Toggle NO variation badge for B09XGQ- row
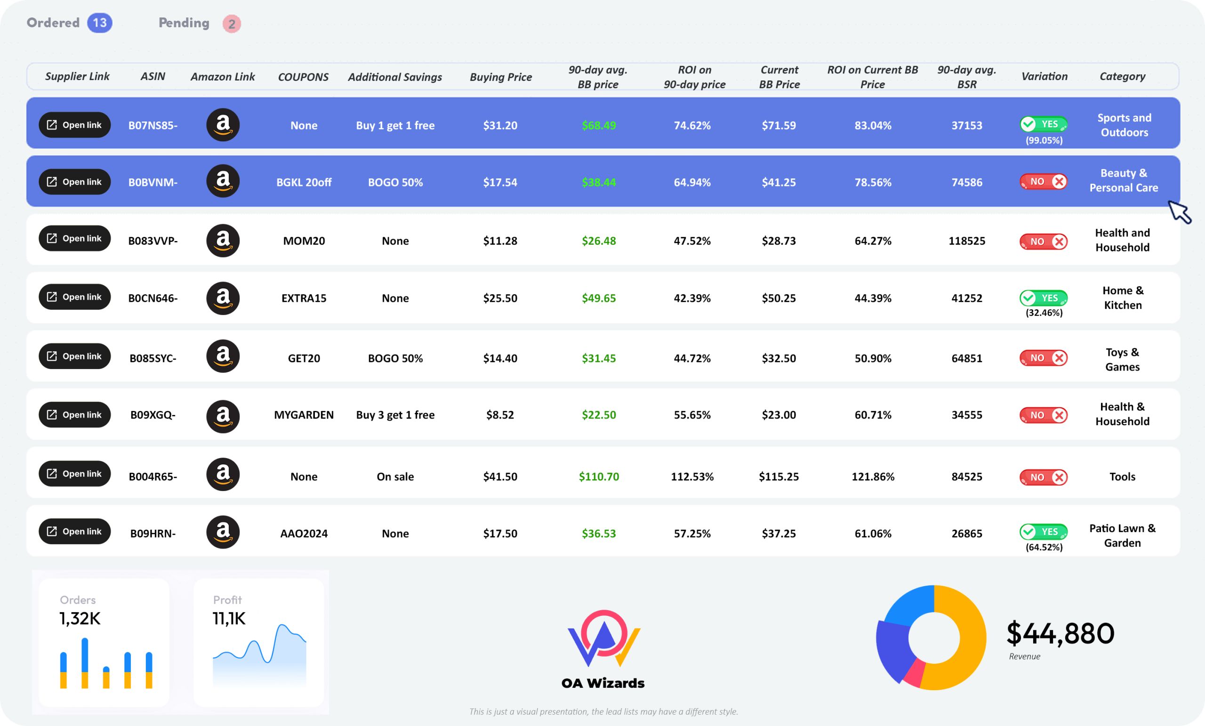Image resolution: width=1205 pixels, height=726 pixels. [1043, 415]
